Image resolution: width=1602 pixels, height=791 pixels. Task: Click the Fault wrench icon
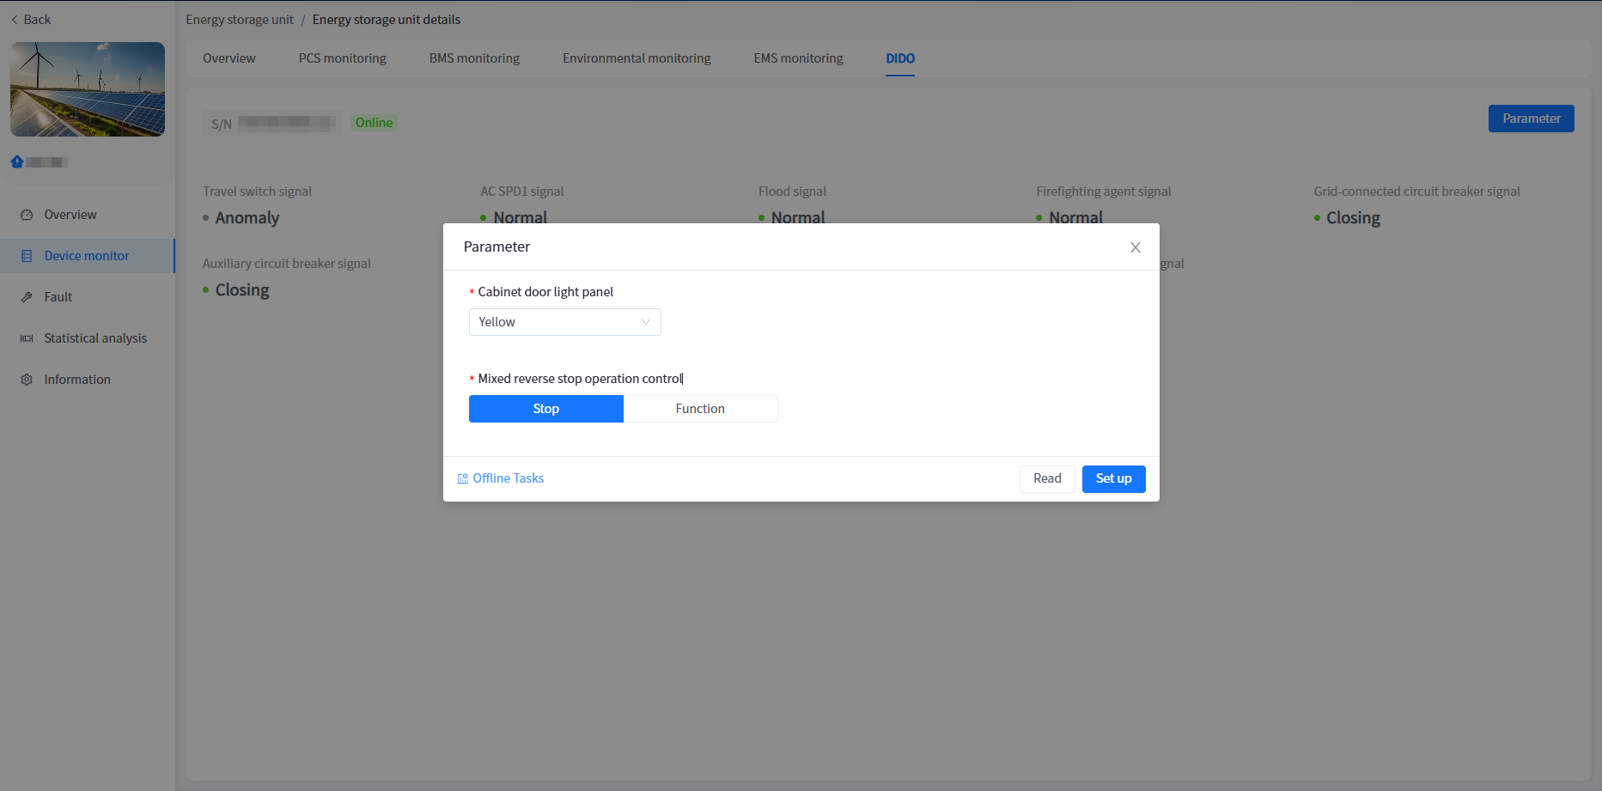pos(27,297)
